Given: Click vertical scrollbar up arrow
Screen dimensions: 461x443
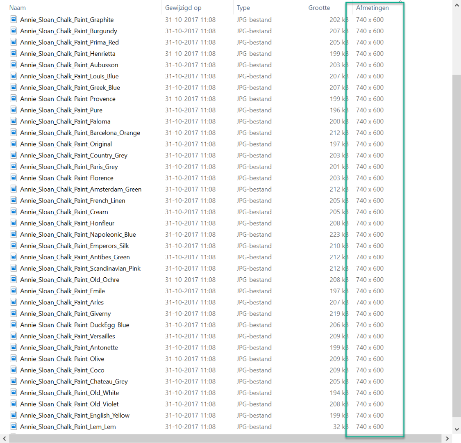Looking at the screenshot, I should pos(456,6).
